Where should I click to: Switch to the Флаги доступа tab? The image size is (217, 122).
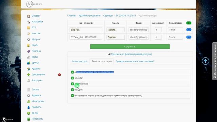[x=80, y=61]
